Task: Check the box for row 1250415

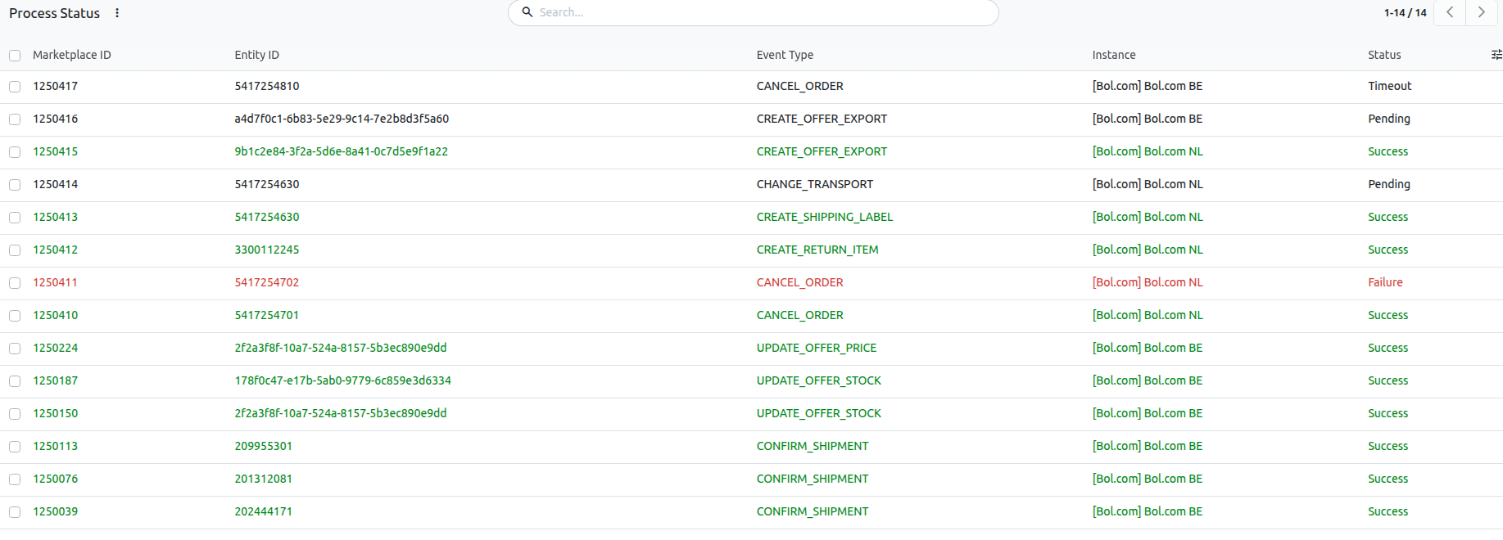Action: point(15,152)
